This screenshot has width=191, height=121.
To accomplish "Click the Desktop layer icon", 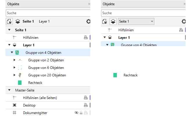I will 15,105.
